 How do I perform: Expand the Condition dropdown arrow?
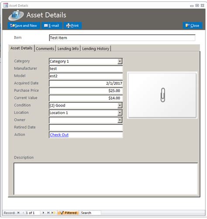tap(120, 105)
